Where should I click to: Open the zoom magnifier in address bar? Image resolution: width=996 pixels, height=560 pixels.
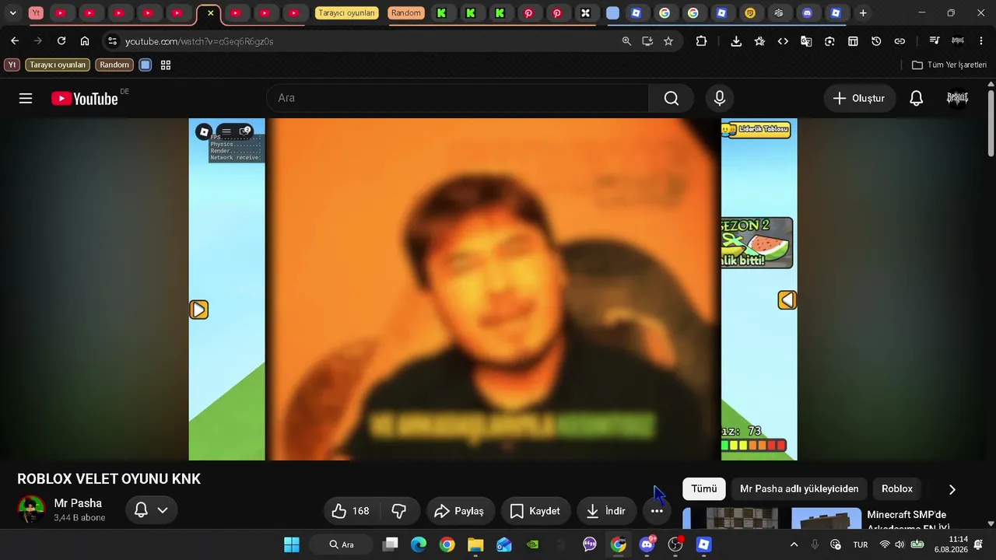point(626,41)
